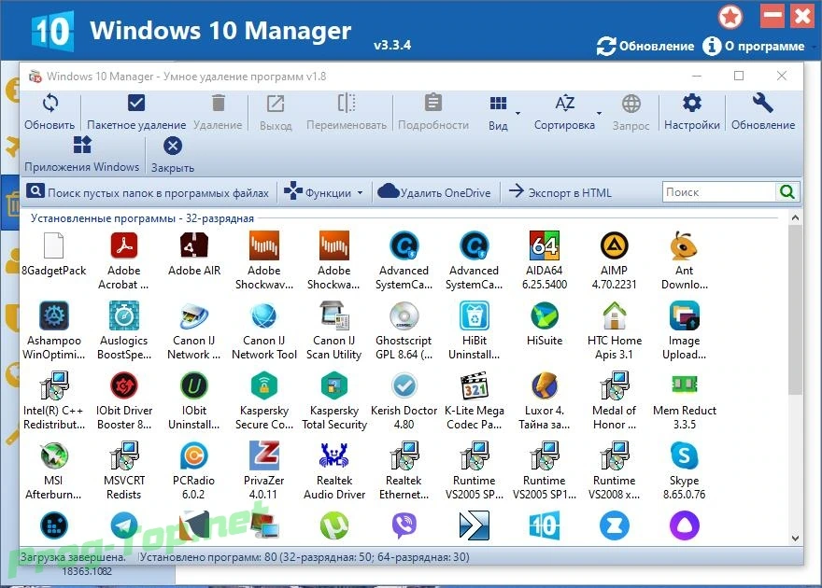
Task: Click the Запрос globe icon
Action: (631, 104)
